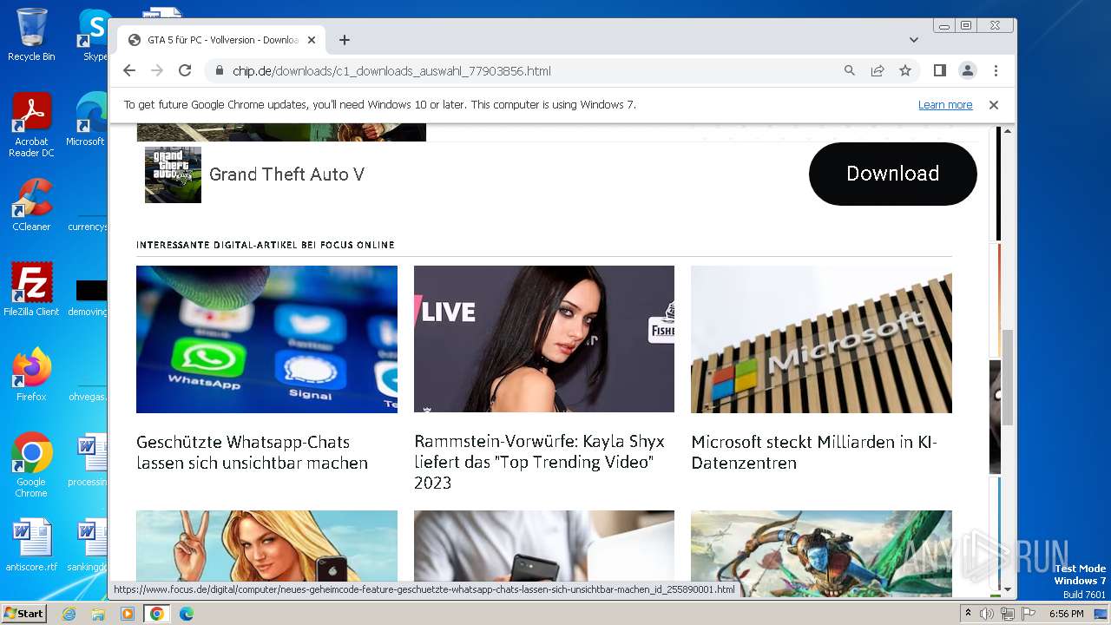Open CCleaner desktop shortcut
The height and width of the screenshot is (625, 1111).
(x=31, y=205)
